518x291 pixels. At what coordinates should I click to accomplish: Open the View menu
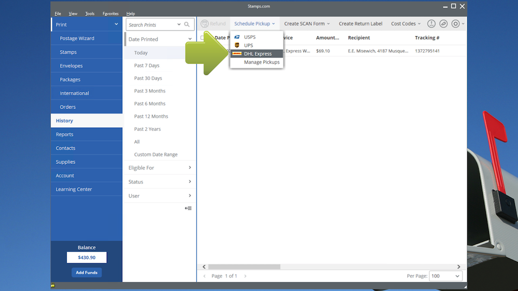(73, 13)
